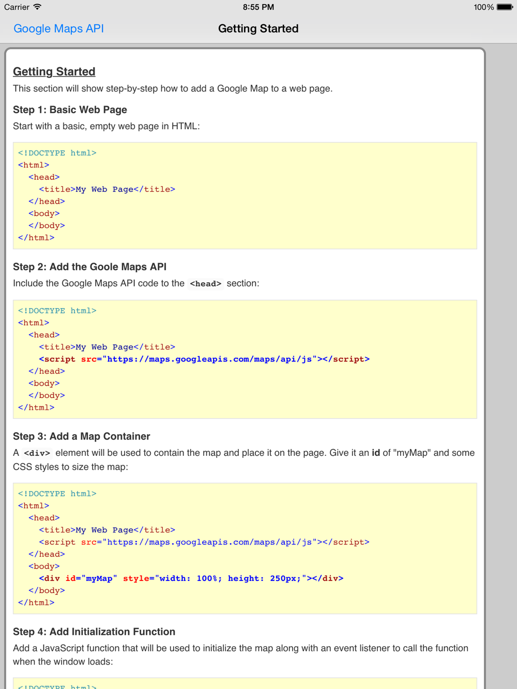The width and height of the screenshot is (517, 689).
Task: Tap the 100% battery percentage
Action: pos(483,7)
